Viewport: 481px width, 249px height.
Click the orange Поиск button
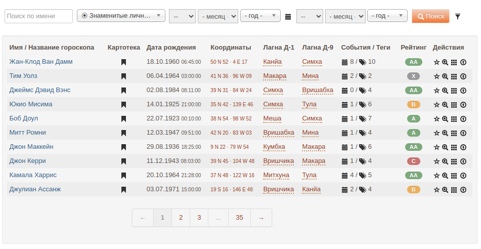pyautogui.click(x=431, y=16)
